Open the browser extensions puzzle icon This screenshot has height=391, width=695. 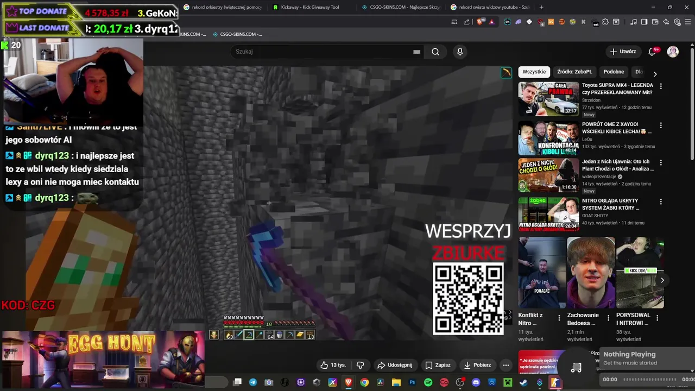pos(605,22)
